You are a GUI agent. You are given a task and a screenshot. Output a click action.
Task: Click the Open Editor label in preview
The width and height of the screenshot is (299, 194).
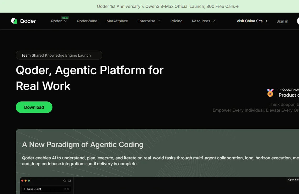click(293, 180)
